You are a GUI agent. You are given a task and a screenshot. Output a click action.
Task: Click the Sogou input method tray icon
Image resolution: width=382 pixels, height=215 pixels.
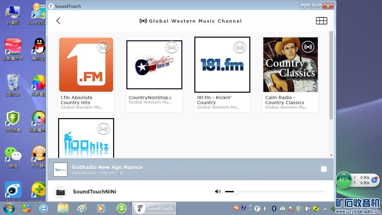[x=236, y=208]
